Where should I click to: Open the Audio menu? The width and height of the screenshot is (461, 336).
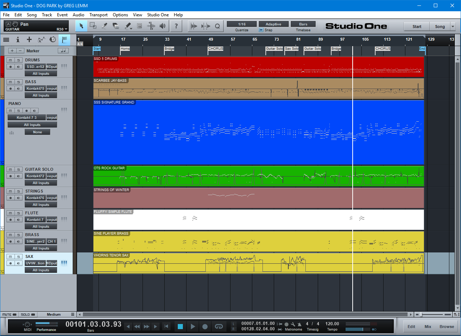click(x=79, y=15)
